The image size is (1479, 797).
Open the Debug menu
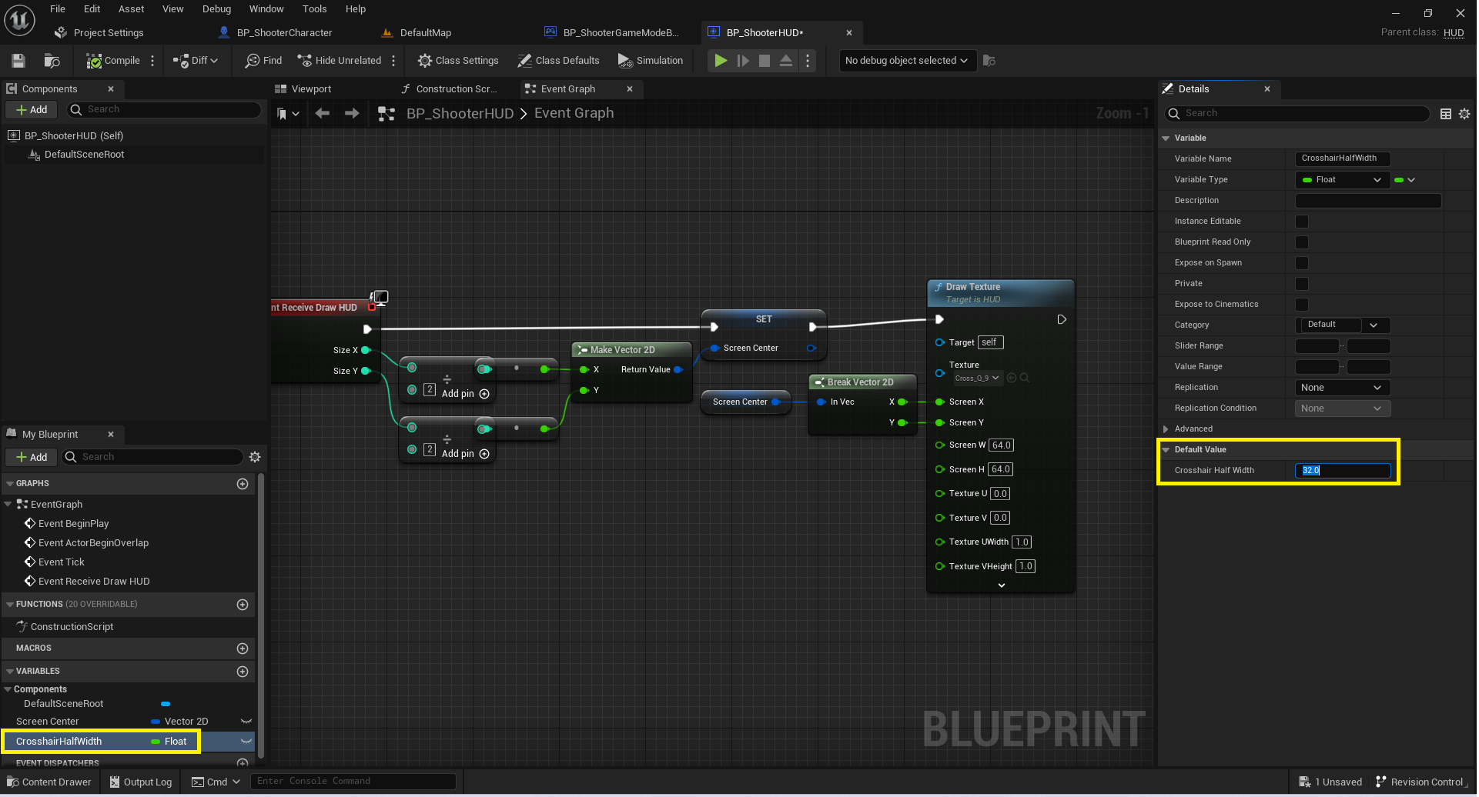click(x=217, y=9)
